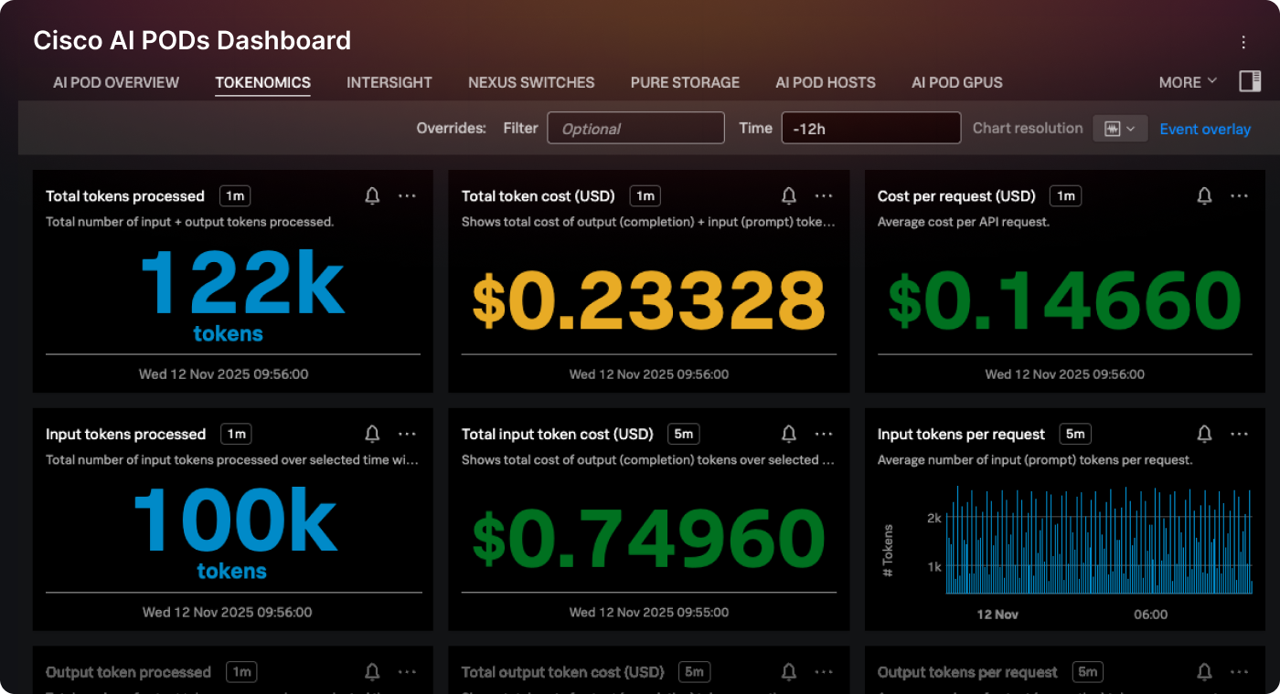Click 1m badge on Output token processed
The width and height of the screenshot is (1280, 694).
[241, 672]
